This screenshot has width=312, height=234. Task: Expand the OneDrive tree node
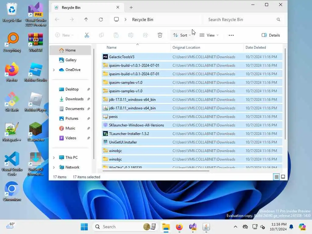pyautogui.click(x=54, y=70)
